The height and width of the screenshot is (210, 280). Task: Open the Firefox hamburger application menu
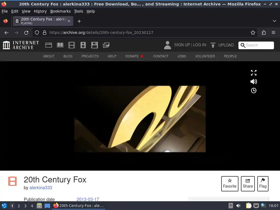[x=273, y=33]
